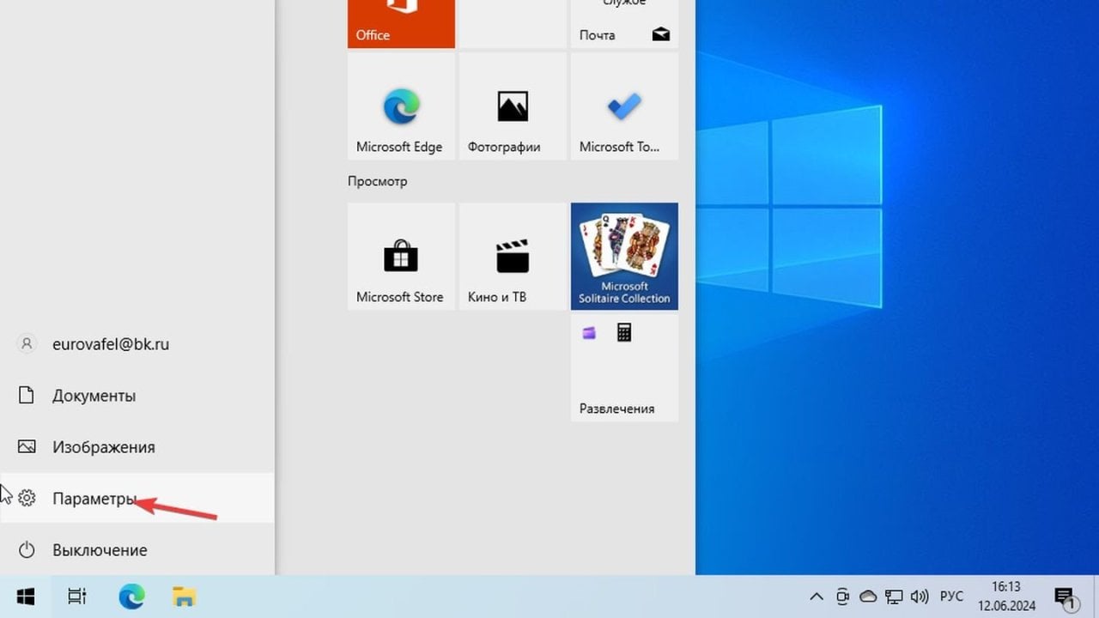Show hidden system tray icons

tap(817, 597)
